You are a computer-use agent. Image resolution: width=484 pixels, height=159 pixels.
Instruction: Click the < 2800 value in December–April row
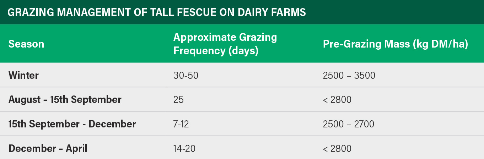click(x=337, y=148)
